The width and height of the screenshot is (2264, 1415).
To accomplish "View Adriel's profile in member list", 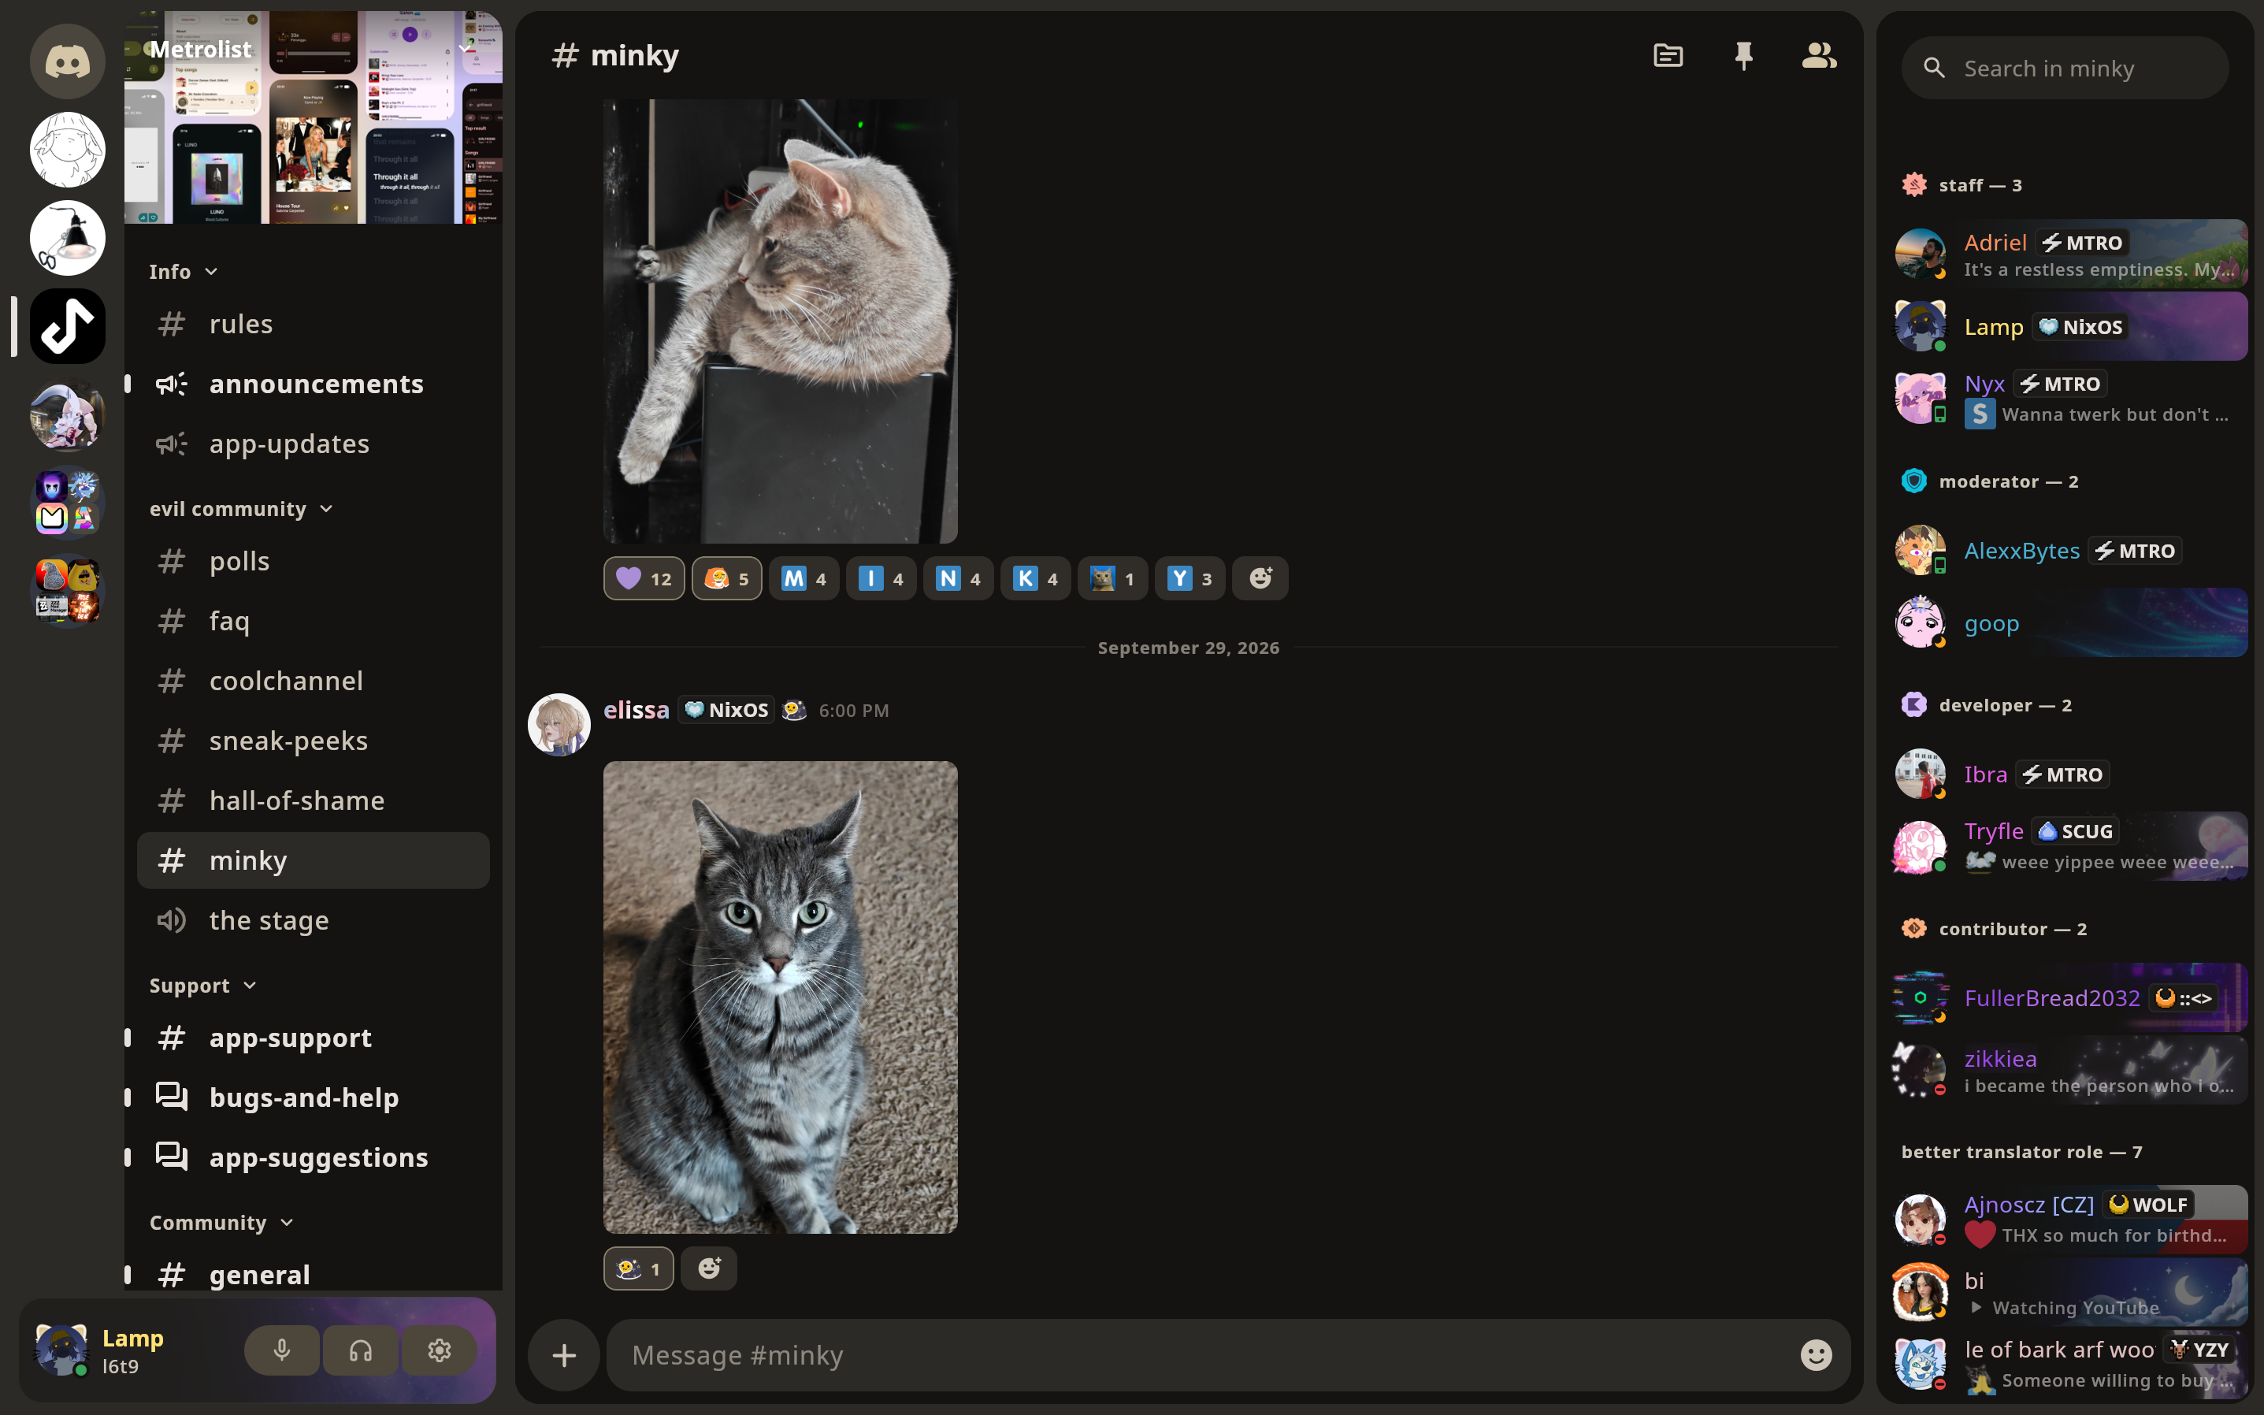I will coord(2070,254).
